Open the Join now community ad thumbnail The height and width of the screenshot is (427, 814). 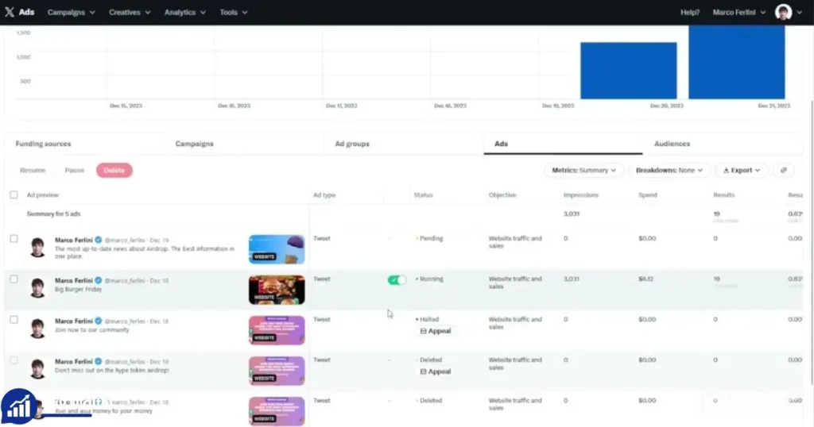pos(277,330)
